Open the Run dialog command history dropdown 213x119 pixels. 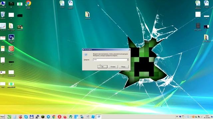(127, 59)
